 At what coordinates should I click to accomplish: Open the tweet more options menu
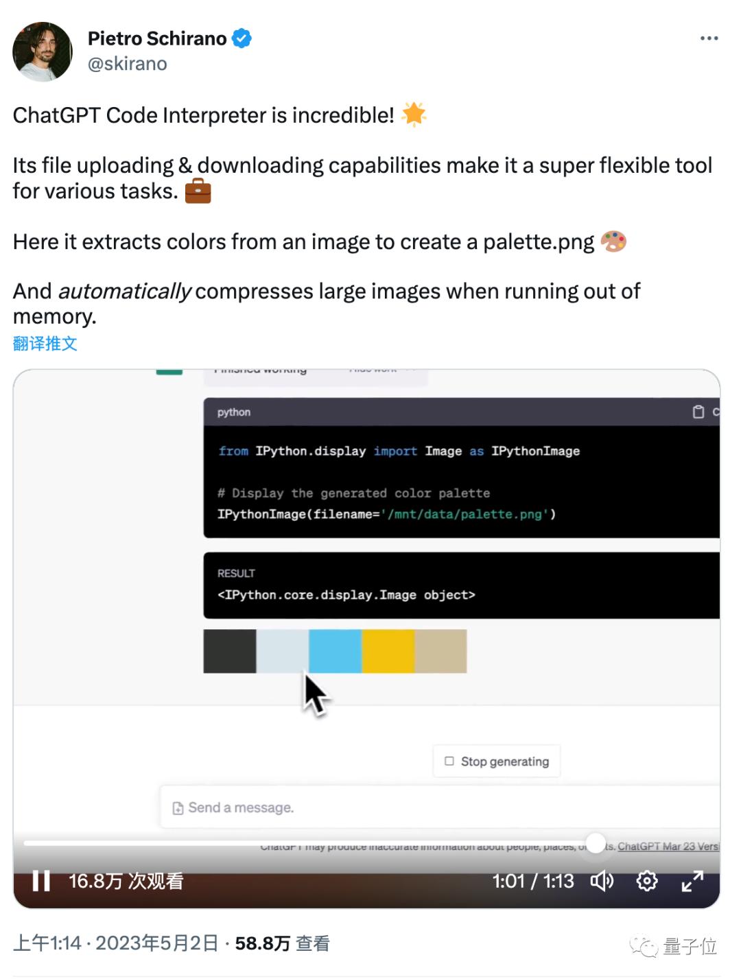pos(709,38)
